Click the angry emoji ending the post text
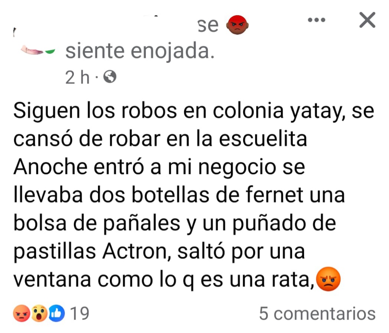389x333 pixels. click(328, 279)
